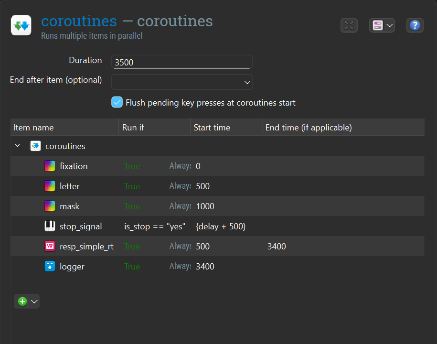Open the add item dropdown arrow
Screen dimensions: 437x344
tap(34, 301)
